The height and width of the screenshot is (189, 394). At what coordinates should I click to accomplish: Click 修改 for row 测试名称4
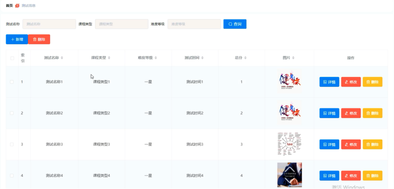pos(351,176)
